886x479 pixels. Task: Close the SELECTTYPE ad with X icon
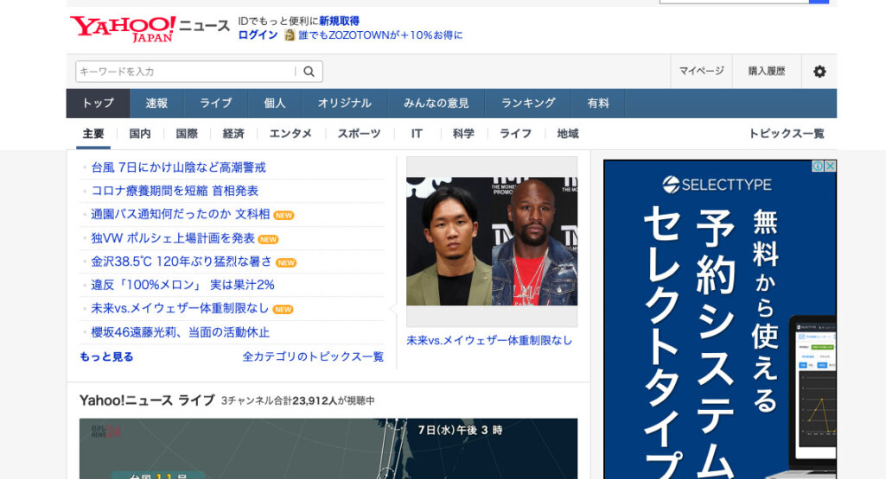(x=830, y=167)
